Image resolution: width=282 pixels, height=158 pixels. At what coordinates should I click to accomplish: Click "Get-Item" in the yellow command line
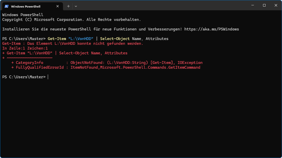click(x=57, y=39)
